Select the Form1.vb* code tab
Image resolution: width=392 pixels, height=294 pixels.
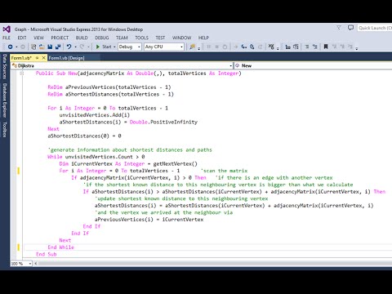(21, 58)
